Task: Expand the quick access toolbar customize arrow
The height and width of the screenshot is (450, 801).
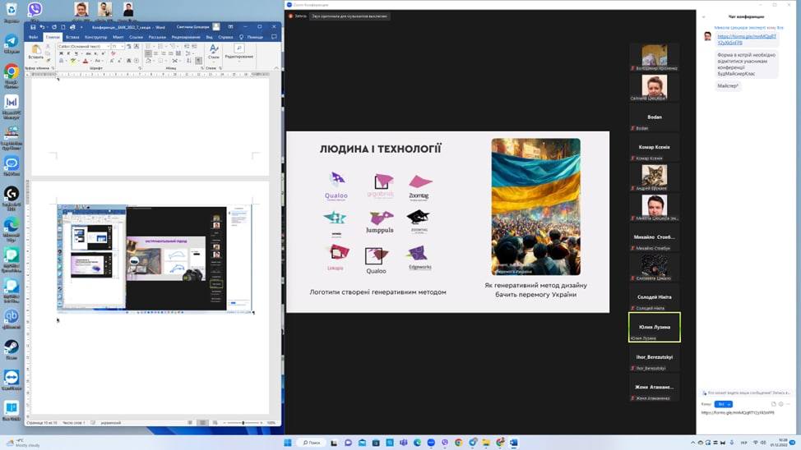Action: tap(81, 27)
